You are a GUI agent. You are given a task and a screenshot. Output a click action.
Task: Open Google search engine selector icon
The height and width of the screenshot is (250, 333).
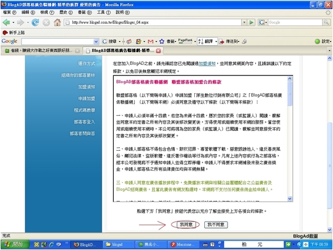(x=263, y=22)
